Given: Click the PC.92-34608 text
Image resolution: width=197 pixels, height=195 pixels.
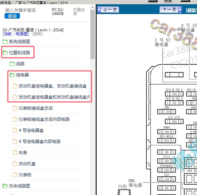Looking at the screenshot, I should click(58, 11).
